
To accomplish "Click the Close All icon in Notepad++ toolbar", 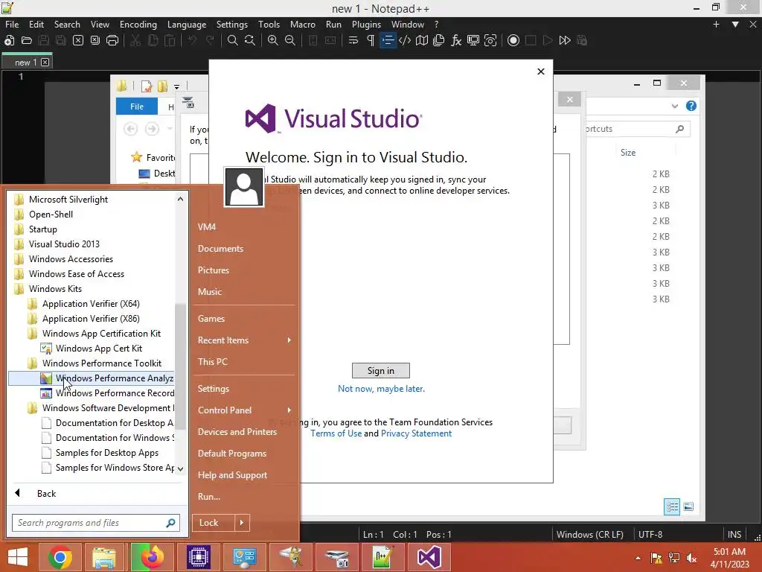I will click(x=95, y=40).
